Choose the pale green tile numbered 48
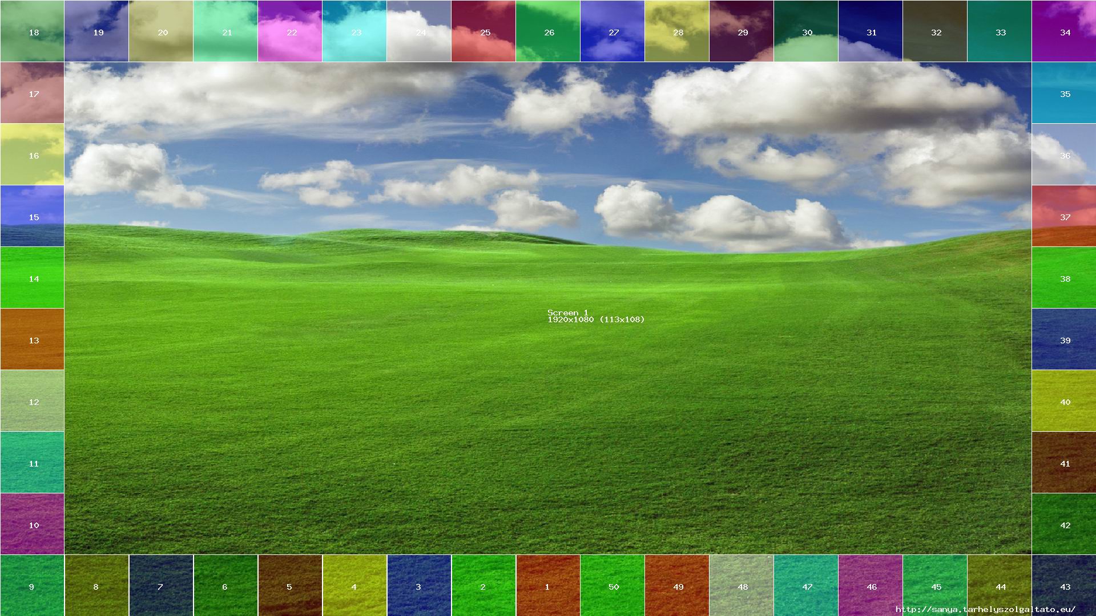This screenshot has height=616, width=1096. coord(742,585)
